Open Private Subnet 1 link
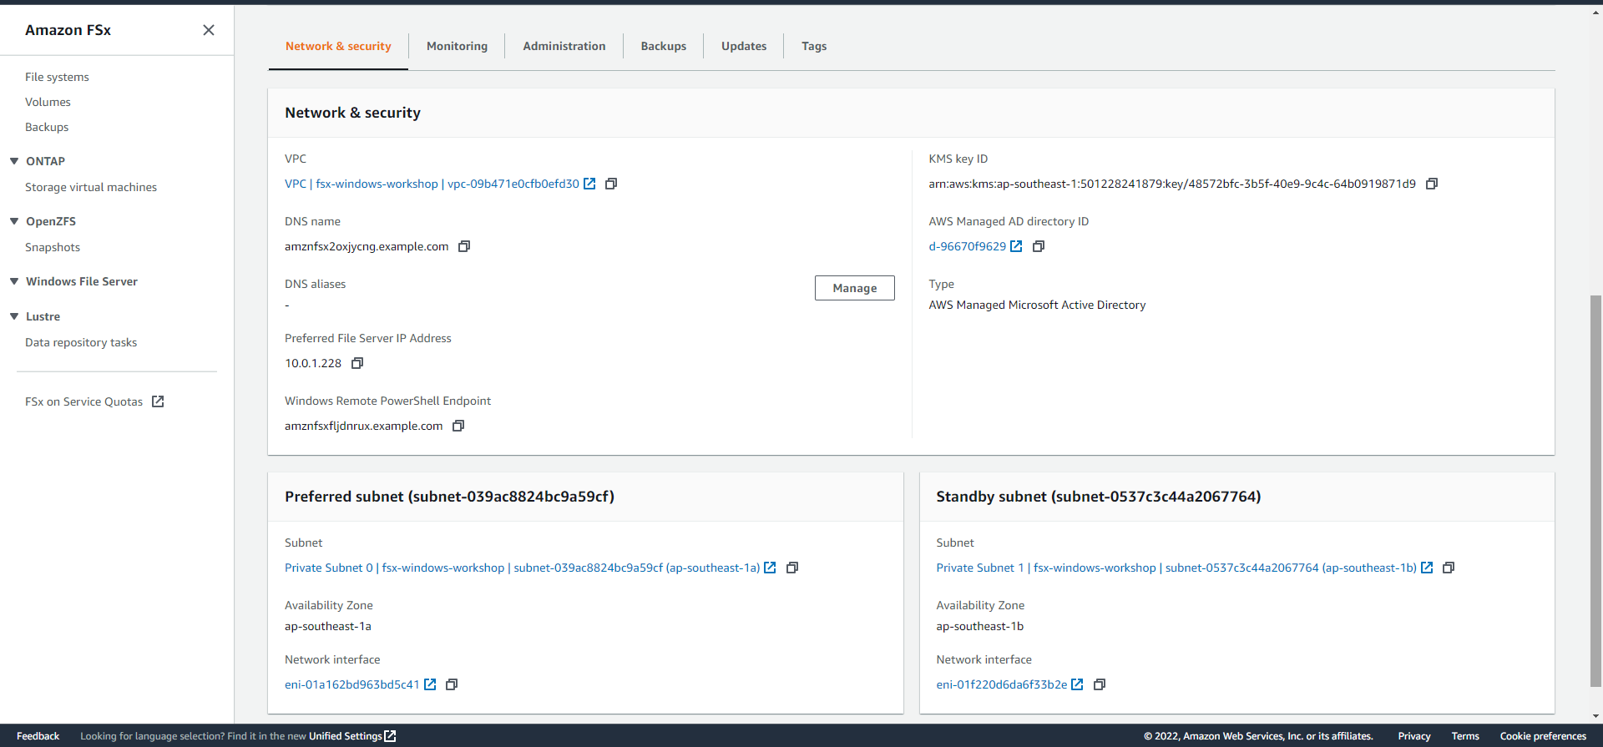The width and height of the screenshot is (1603, 747). coord(1176,568)
